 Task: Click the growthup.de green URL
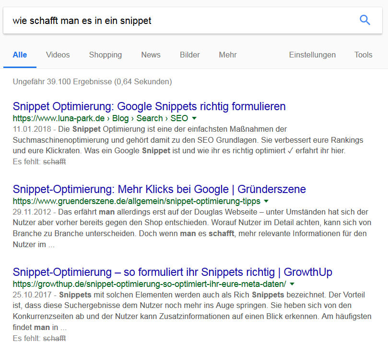[x=150, y=284]
